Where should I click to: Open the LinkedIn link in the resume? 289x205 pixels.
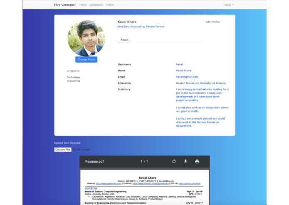point(151,183)
